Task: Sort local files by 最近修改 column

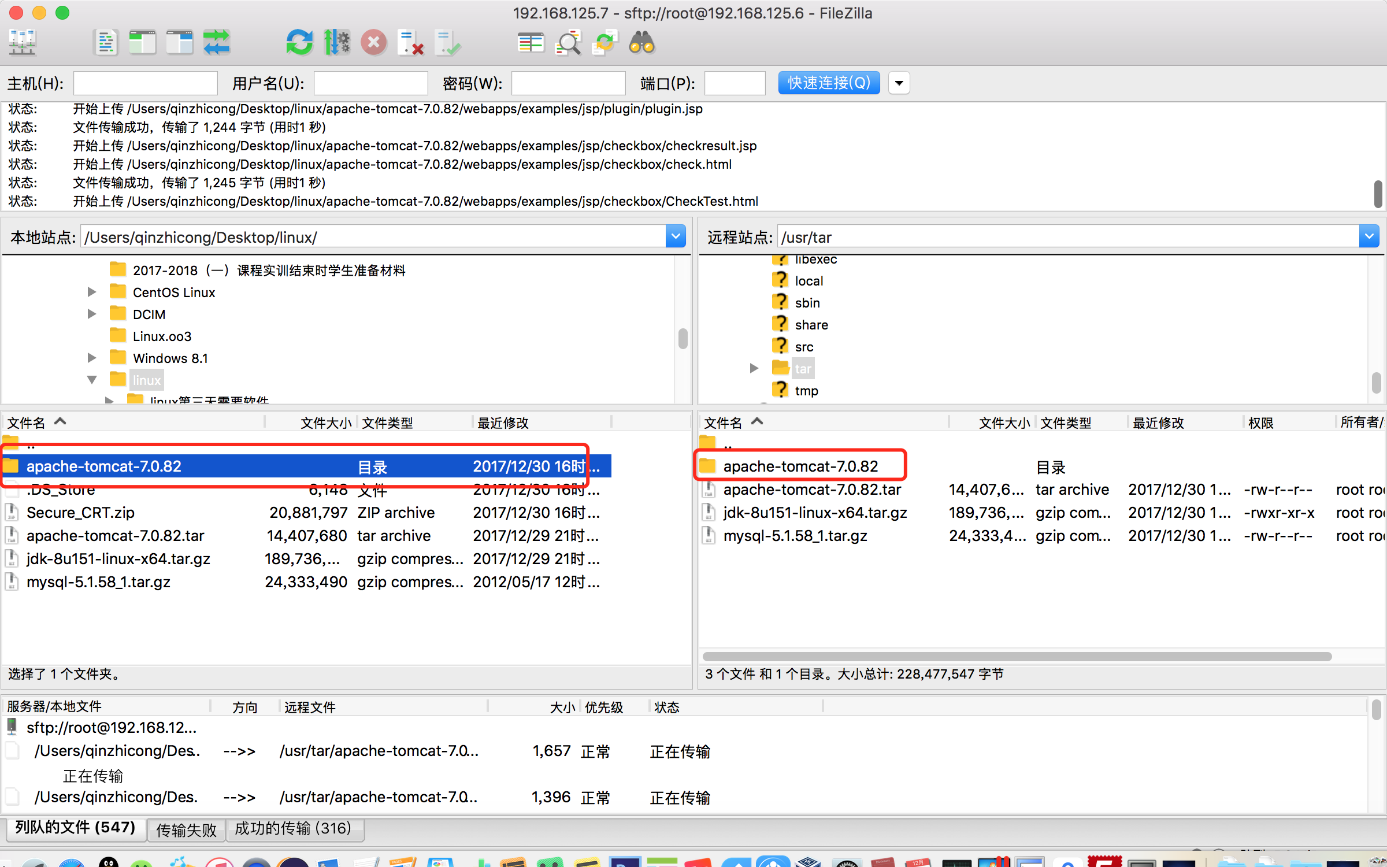Action: (541, 423)
